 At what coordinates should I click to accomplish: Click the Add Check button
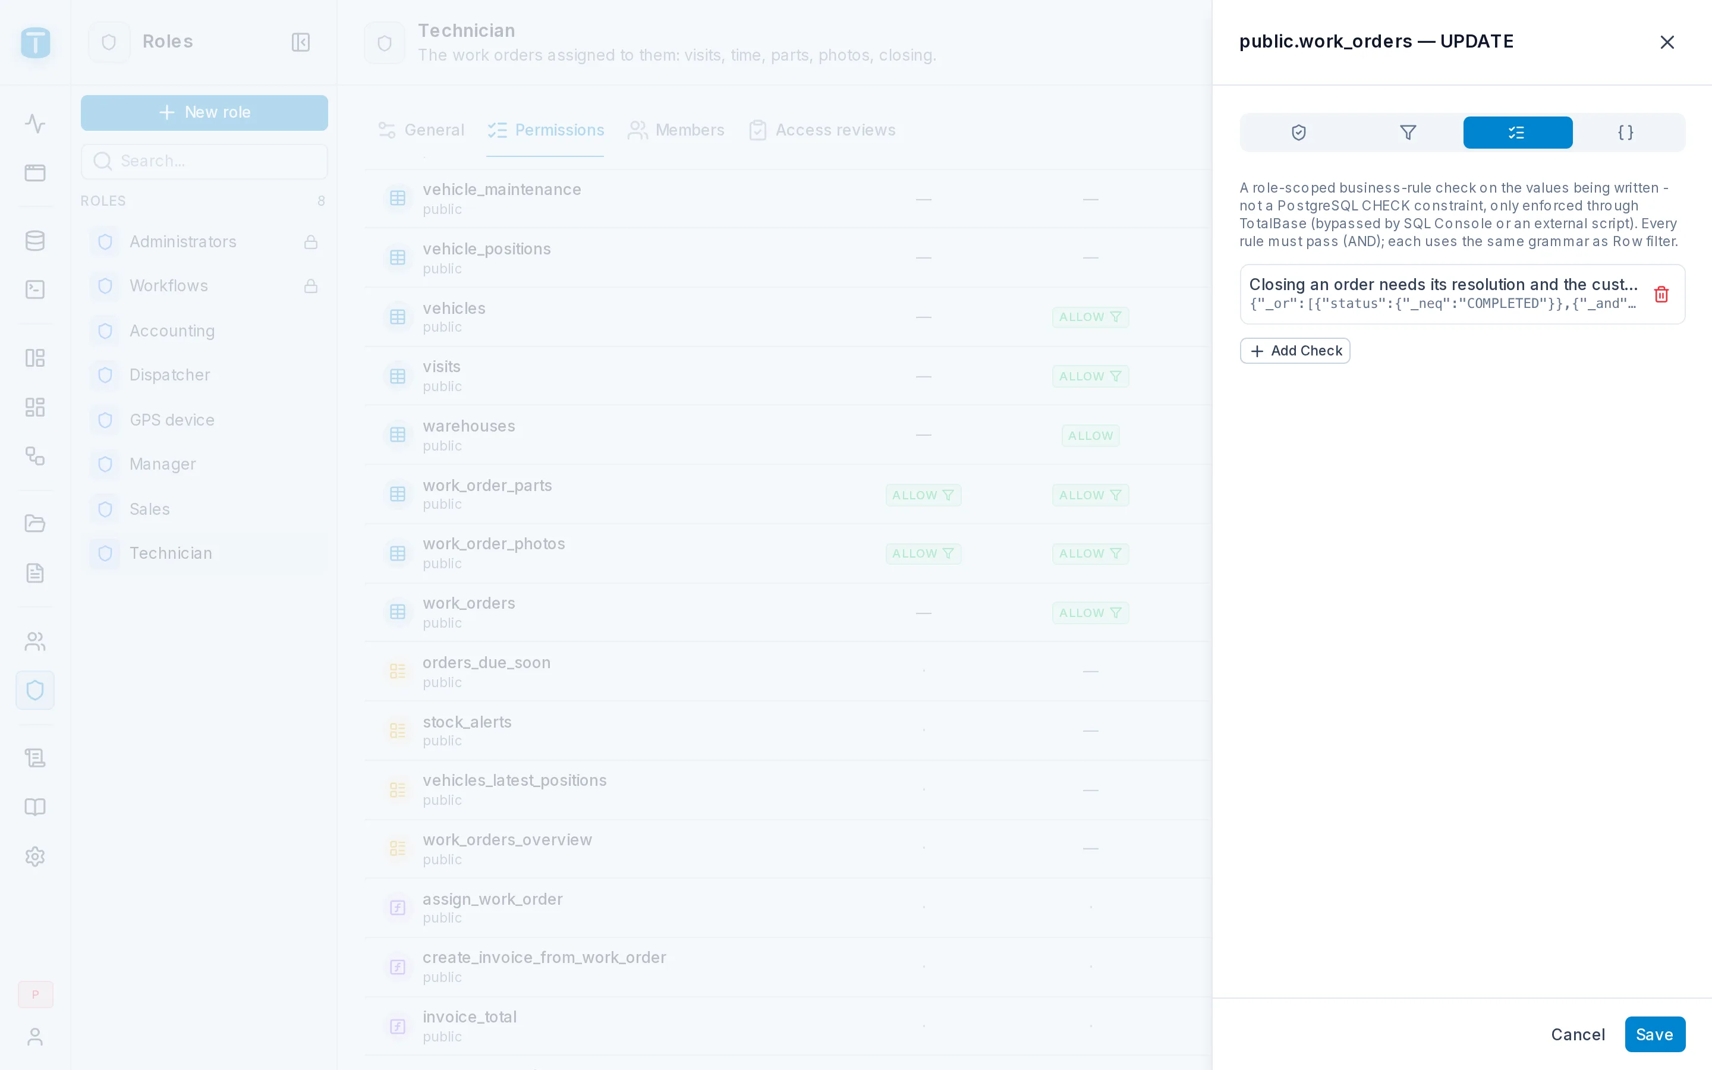[x=1295, y=350]
